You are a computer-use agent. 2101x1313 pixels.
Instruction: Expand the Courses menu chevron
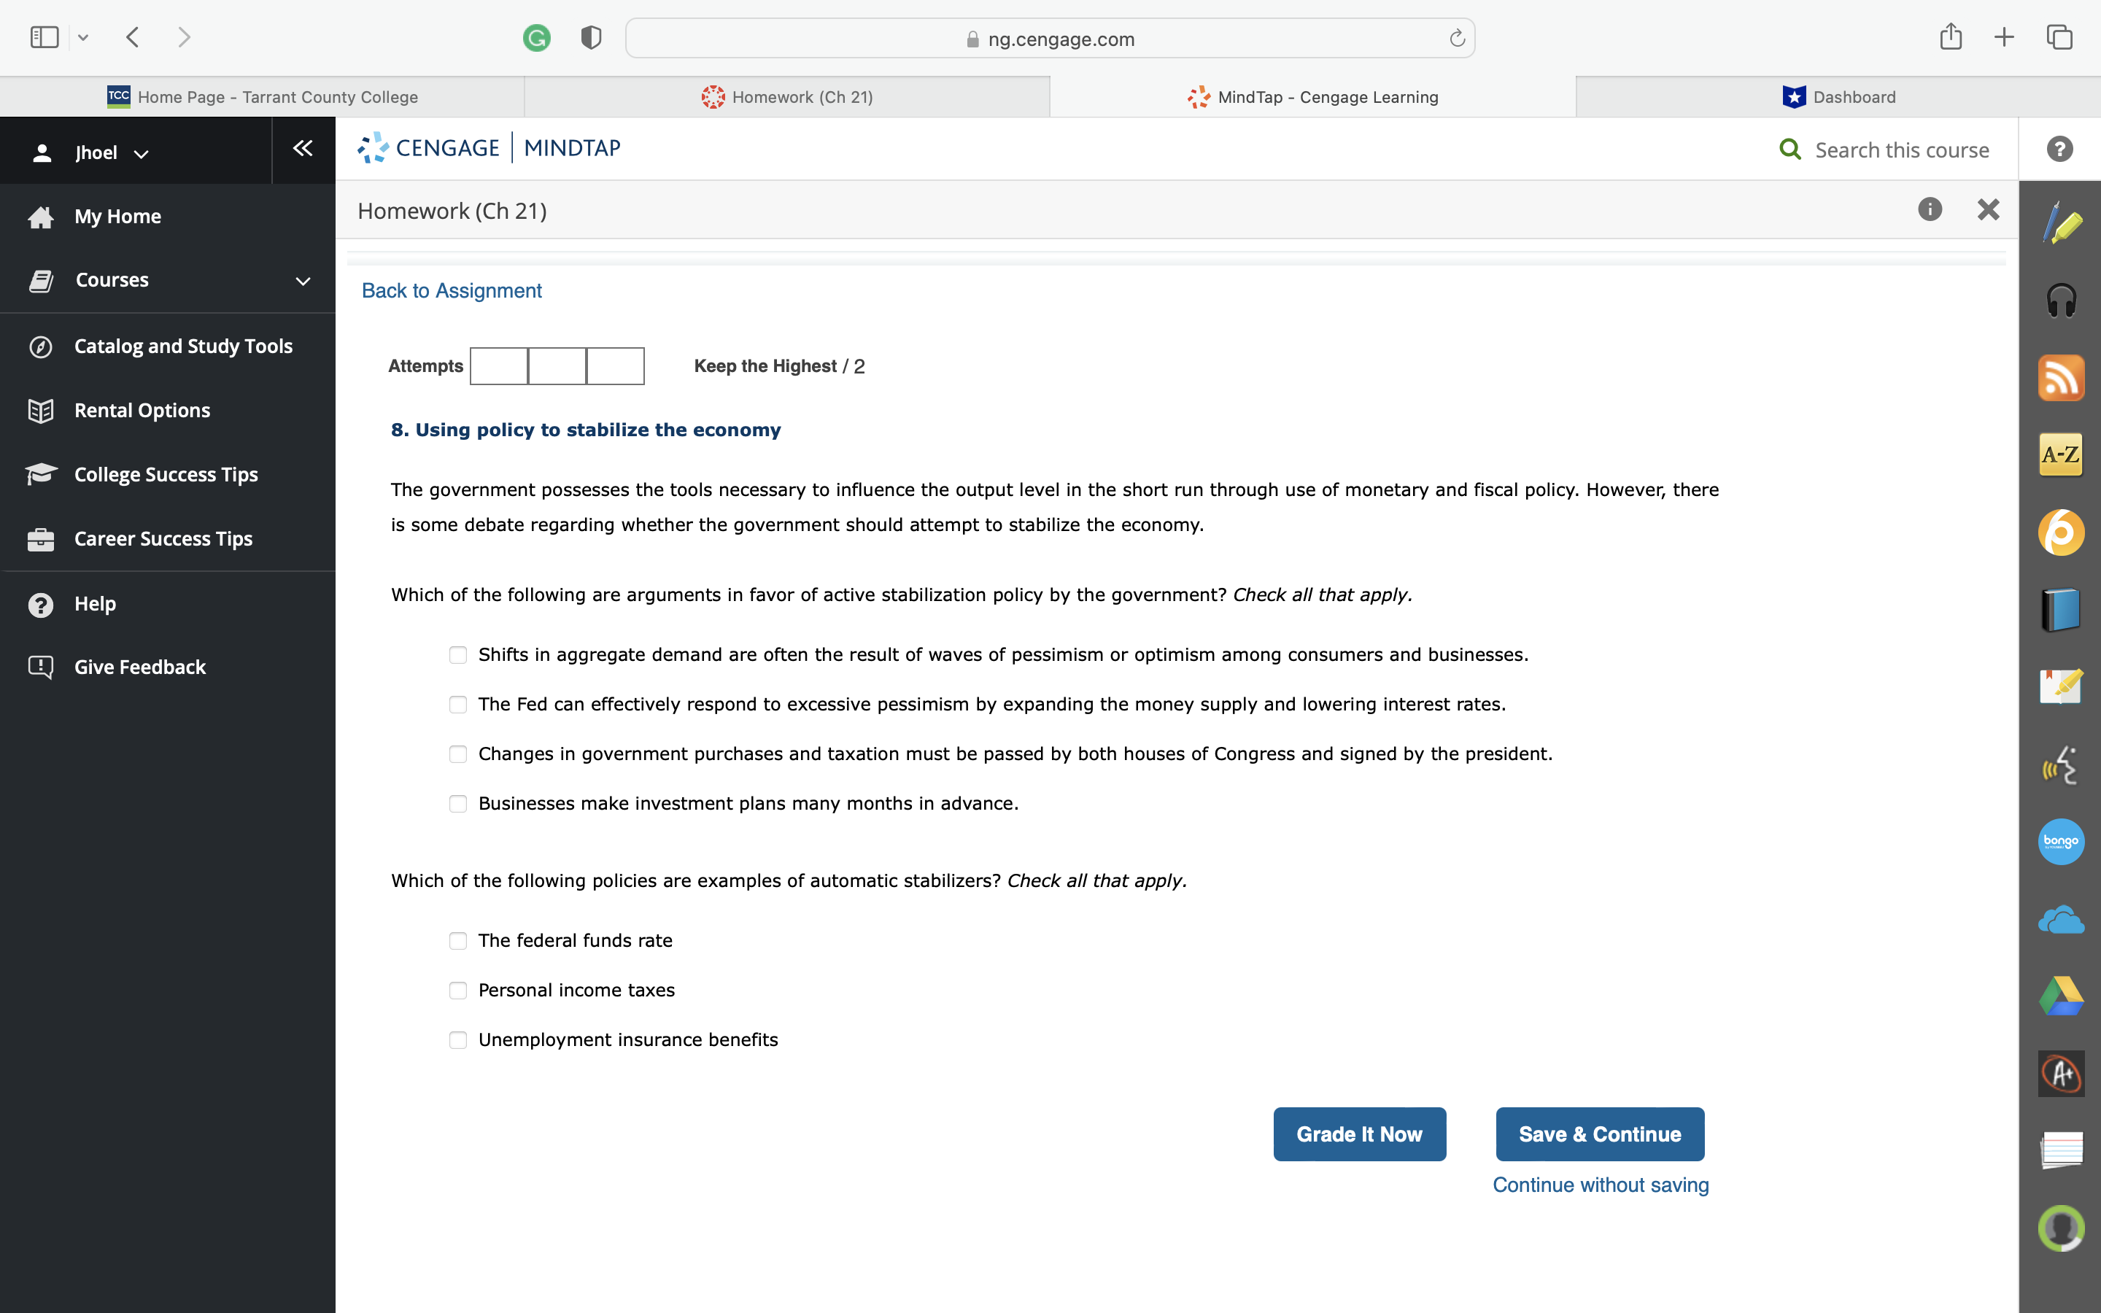point(303,281)
